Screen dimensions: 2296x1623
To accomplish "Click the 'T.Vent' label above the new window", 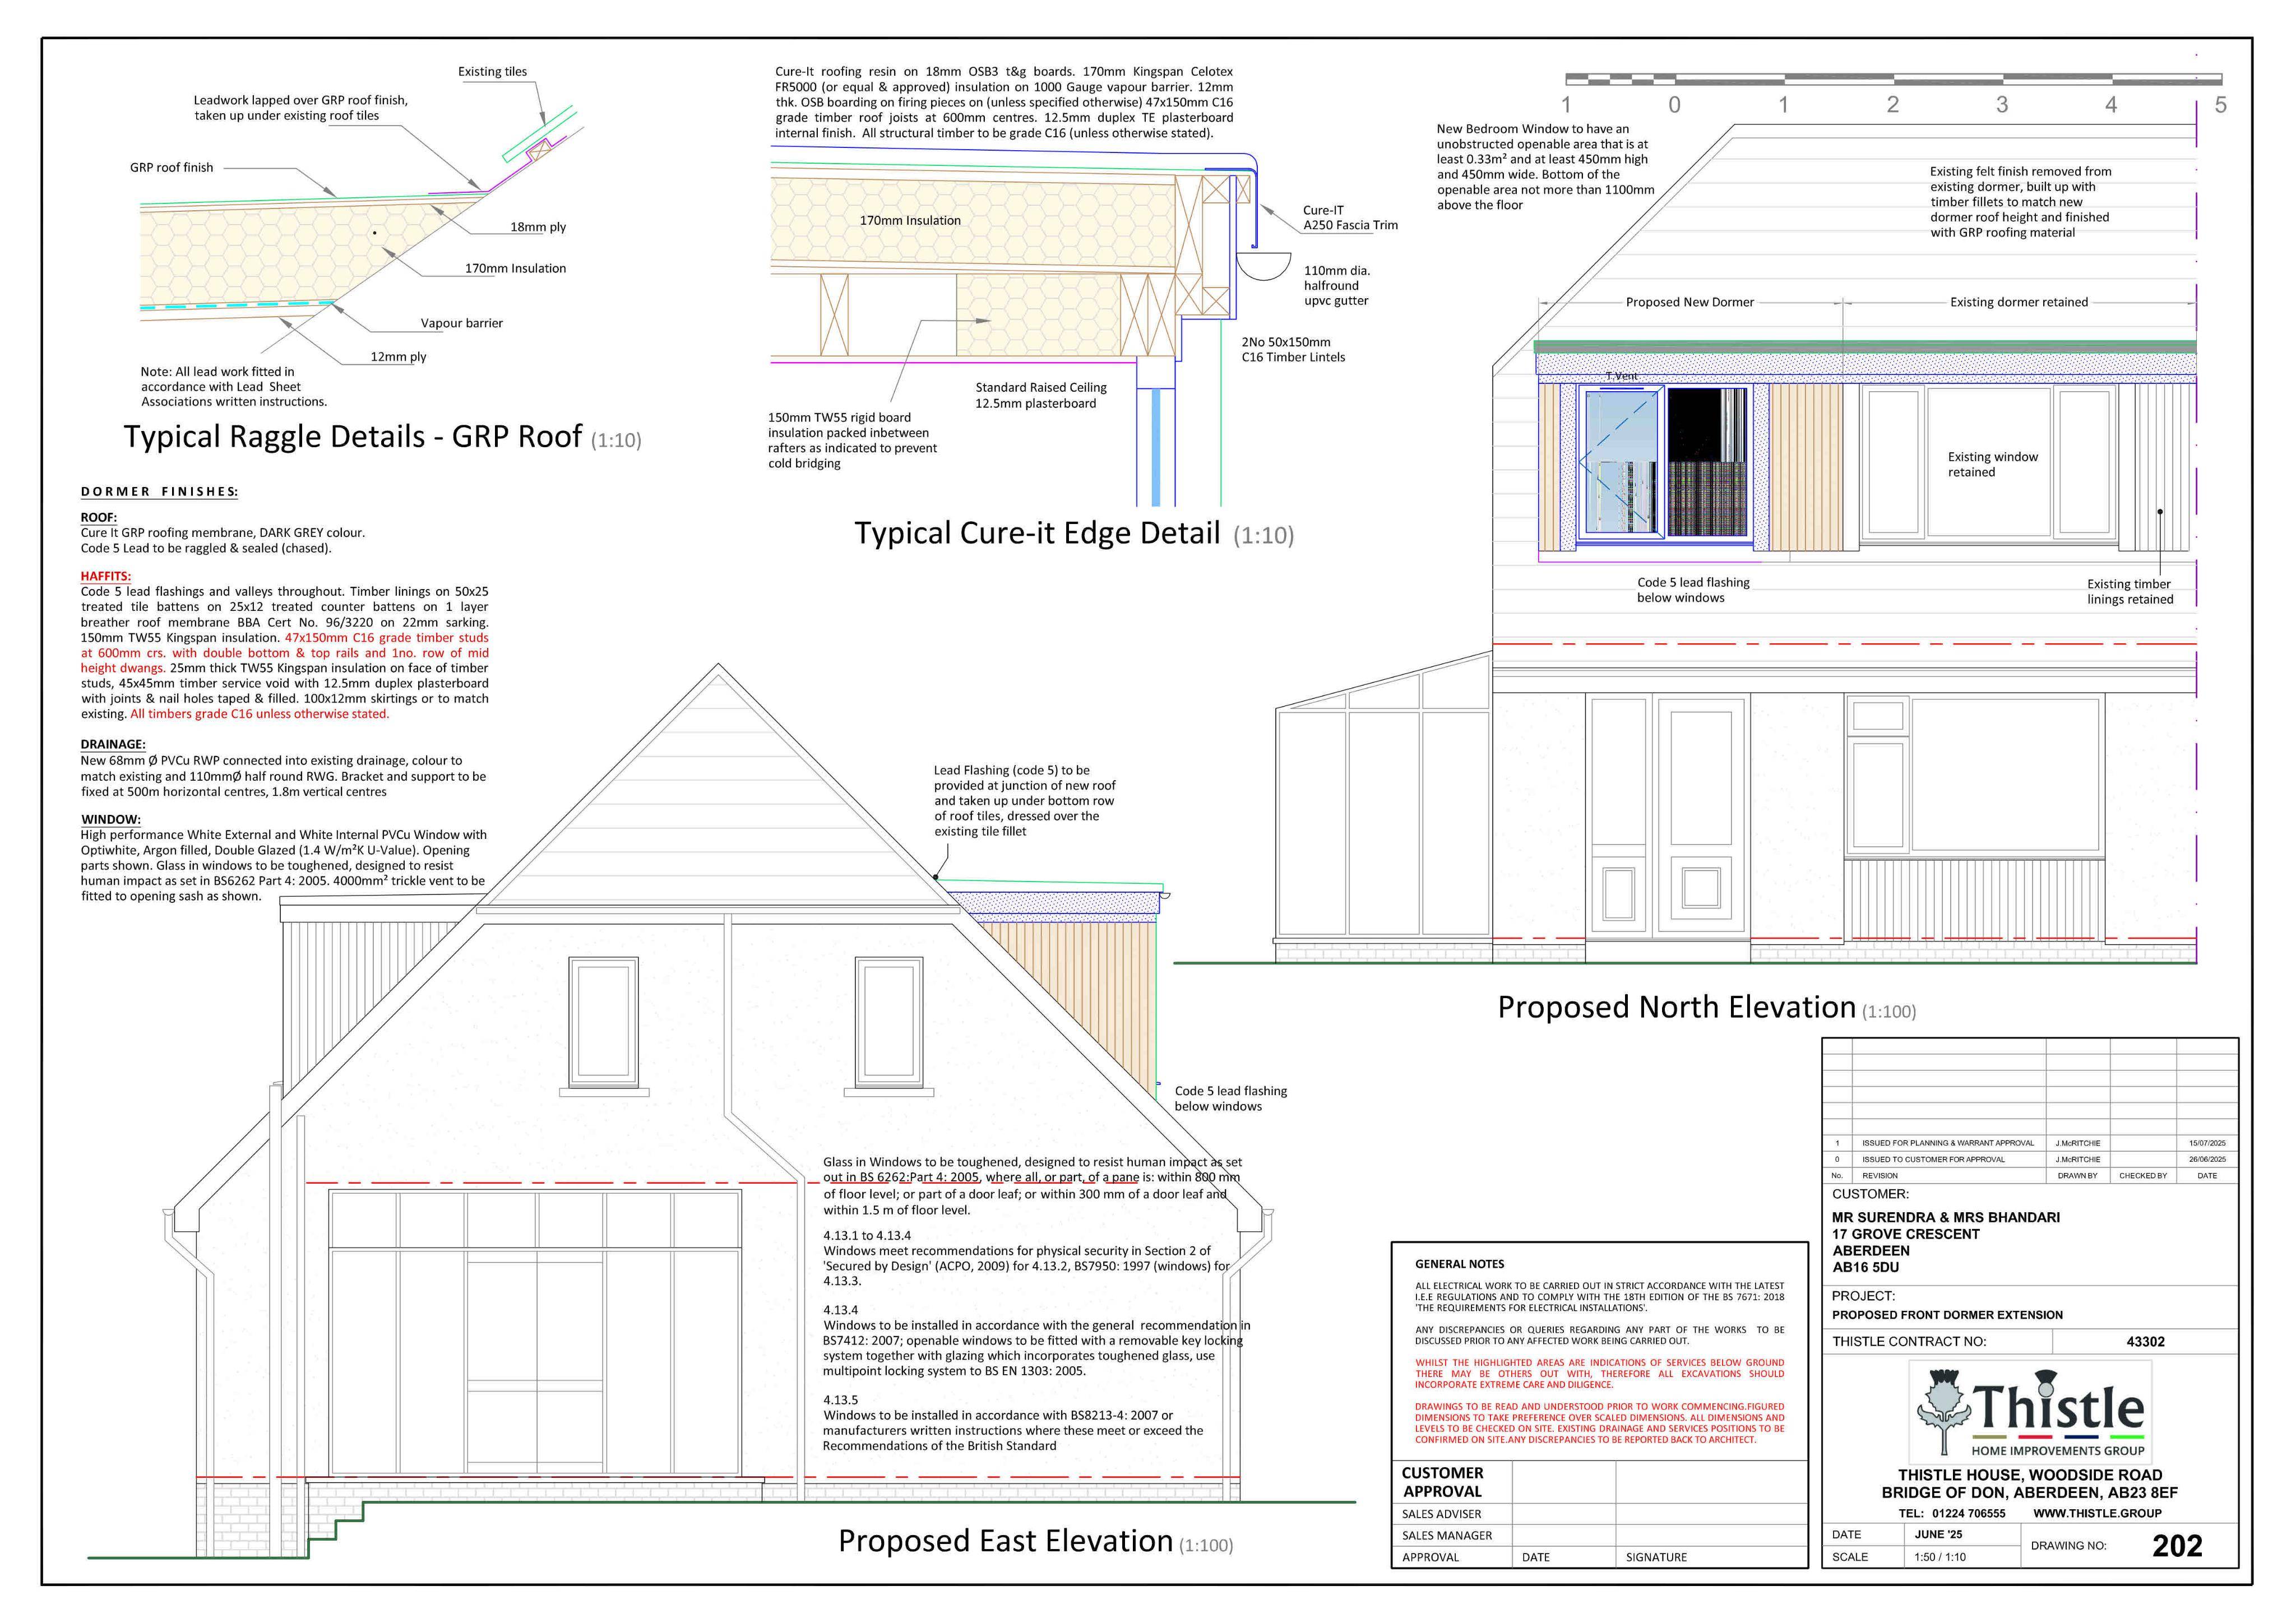I will [1621, 377].
